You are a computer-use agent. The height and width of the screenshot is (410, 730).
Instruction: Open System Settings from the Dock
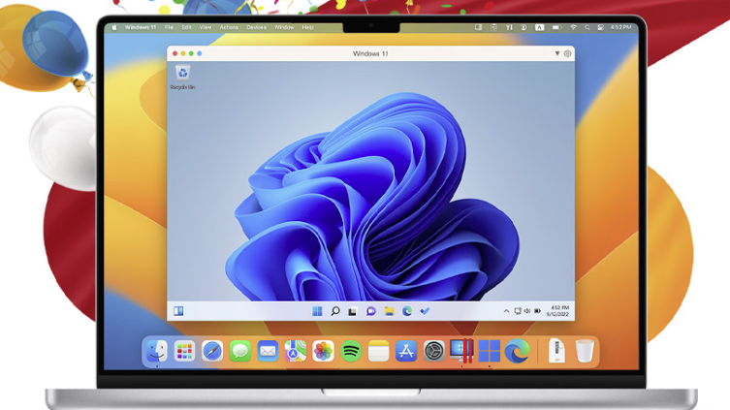434,351
